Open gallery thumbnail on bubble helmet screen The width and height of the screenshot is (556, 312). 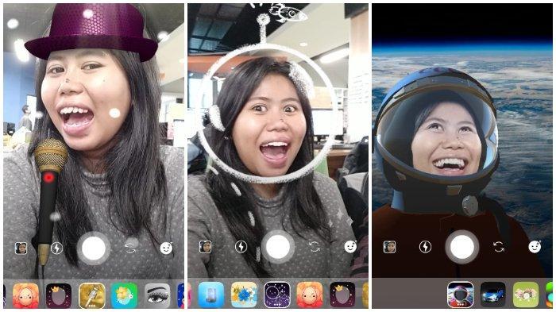(205, 247)
